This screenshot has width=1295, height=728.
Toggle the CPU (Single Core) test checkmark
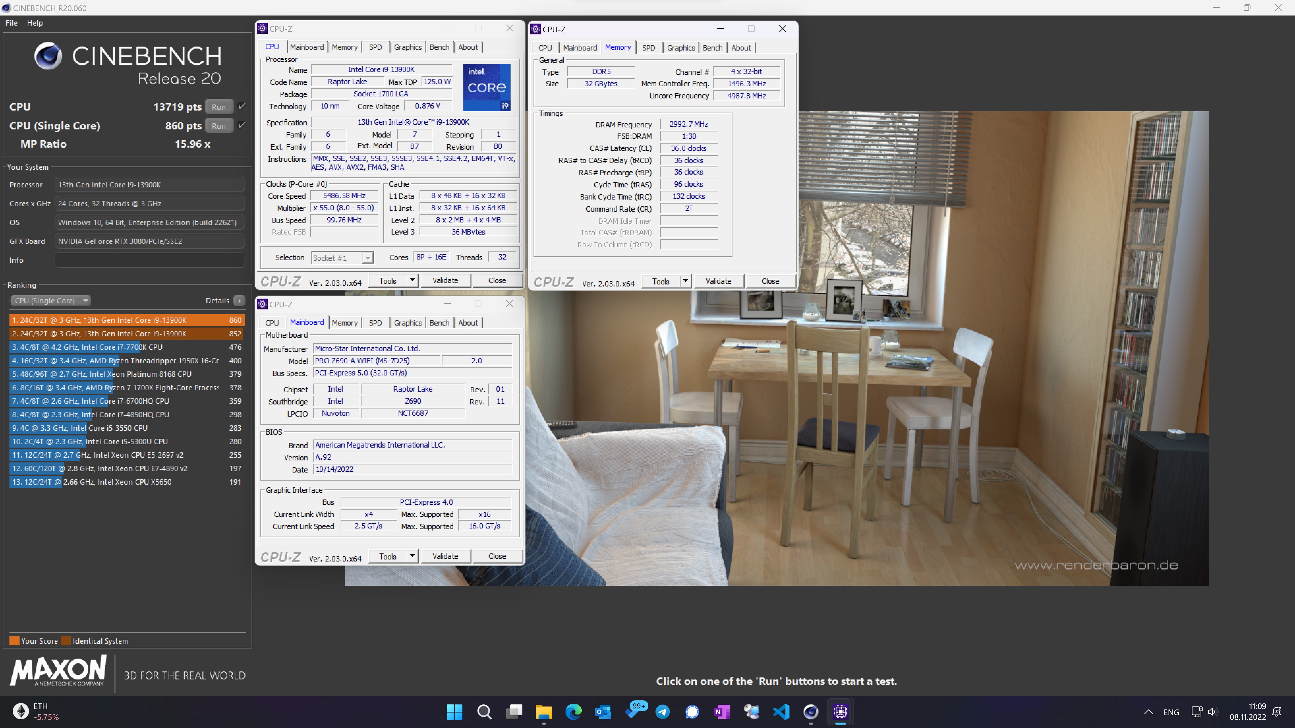242,125
